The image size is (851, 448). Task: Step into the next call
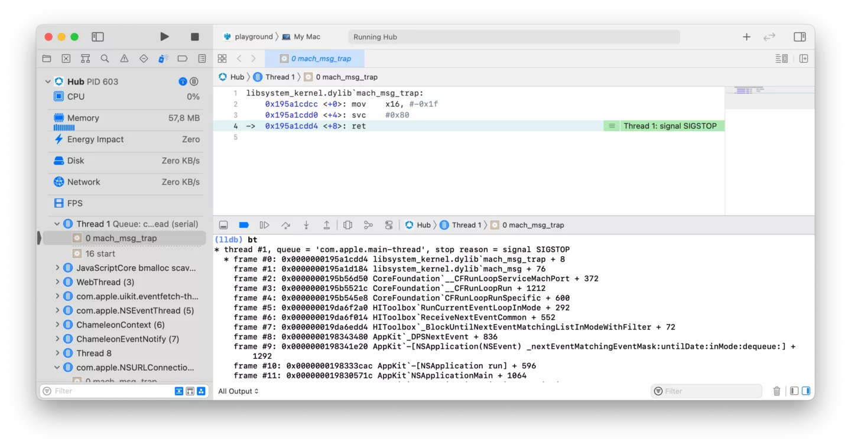pyautogui.click(x=306, y=225)
